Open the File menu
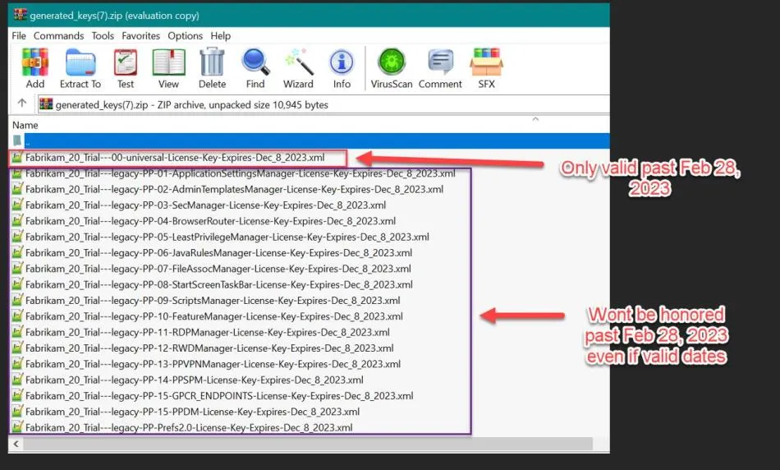Viewport: 780px width, 470px height. click(19, 36)
